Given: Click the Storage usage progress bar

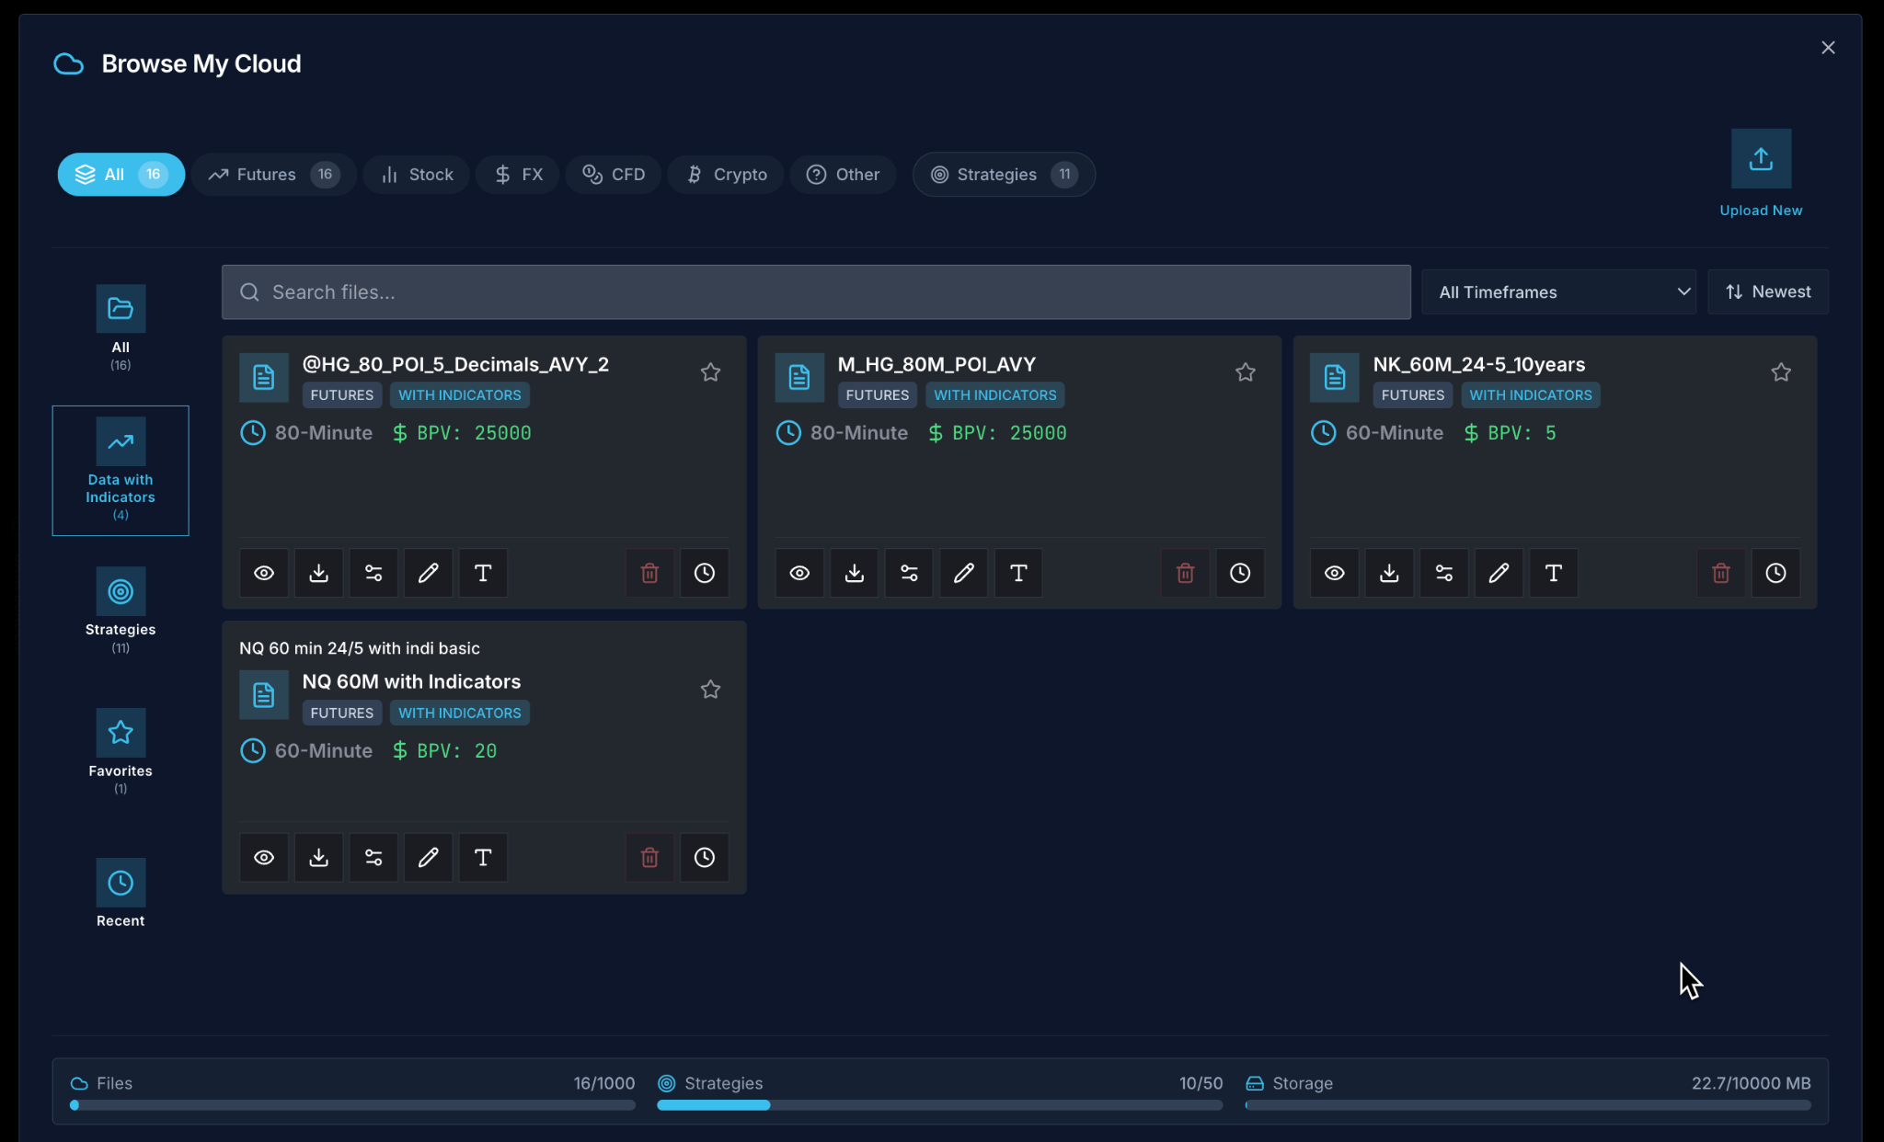Looking at the screenshot, I should click(x=1528, y=1105).
